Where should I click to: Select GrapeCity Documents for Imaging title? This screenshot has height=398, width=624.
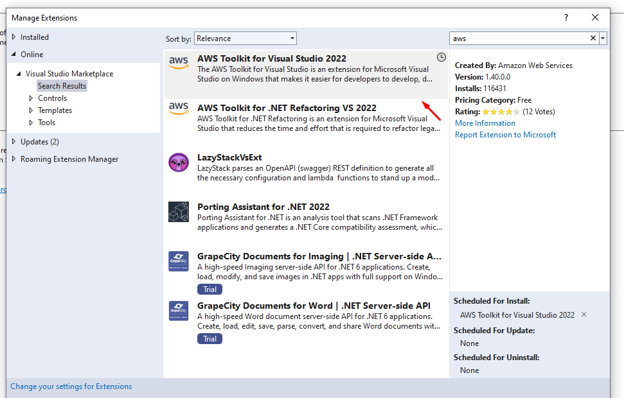point(319,257)
